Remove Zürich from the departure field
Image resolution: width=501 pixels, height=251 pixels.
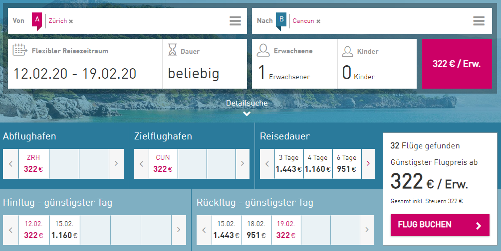point(71,21)
